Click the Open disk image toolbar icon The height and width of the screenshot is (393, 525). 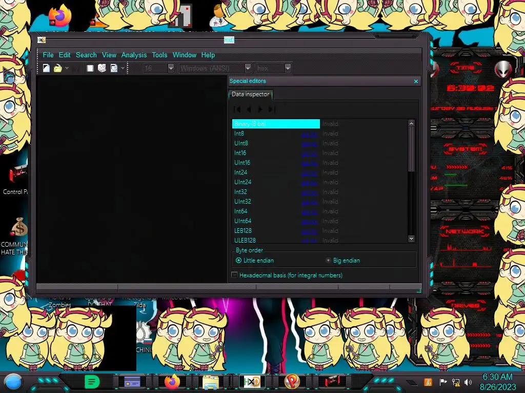click(114, 68)
